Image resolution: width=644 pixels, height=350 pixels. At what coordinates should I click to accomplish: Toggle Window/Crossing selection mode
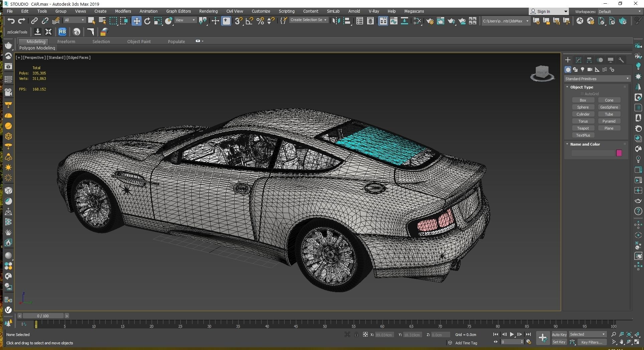point(124,21)
